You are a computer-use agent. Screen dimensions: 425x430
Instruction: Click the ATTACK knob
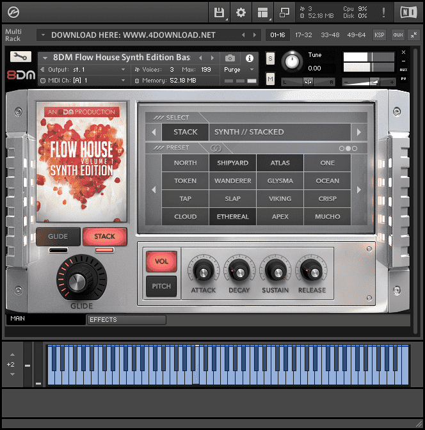(x=204, y=271)
